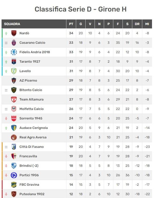Sort table by PT column header
162x198 pixels.
71,24
